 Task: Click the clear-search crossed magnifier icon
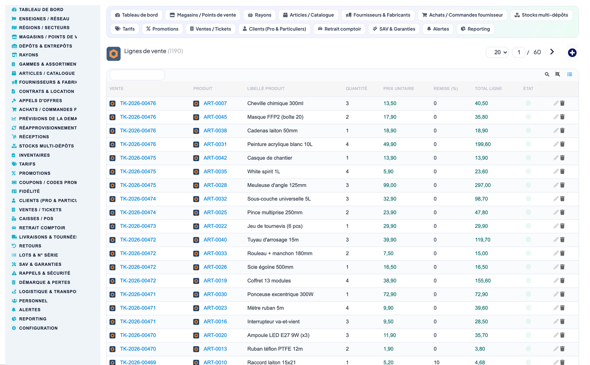(557, 74)
